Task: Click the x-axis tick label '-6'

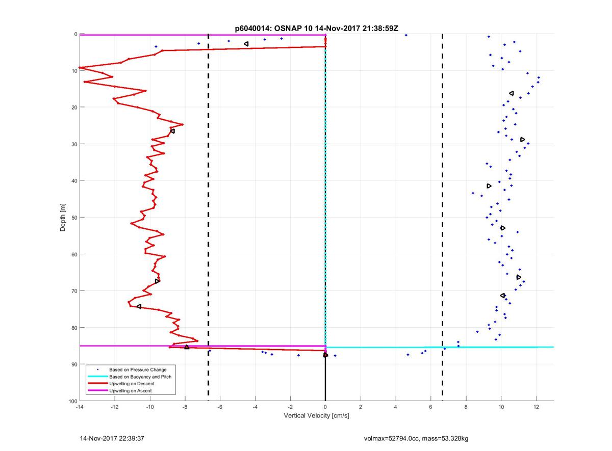Action: tap(220, 407)
